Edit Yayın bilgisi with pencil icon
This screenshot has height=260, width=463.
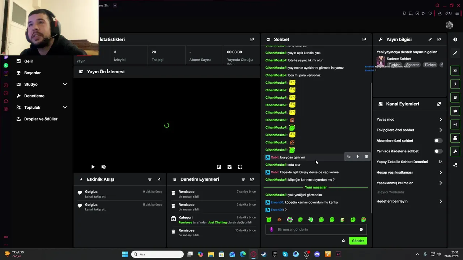430,39
